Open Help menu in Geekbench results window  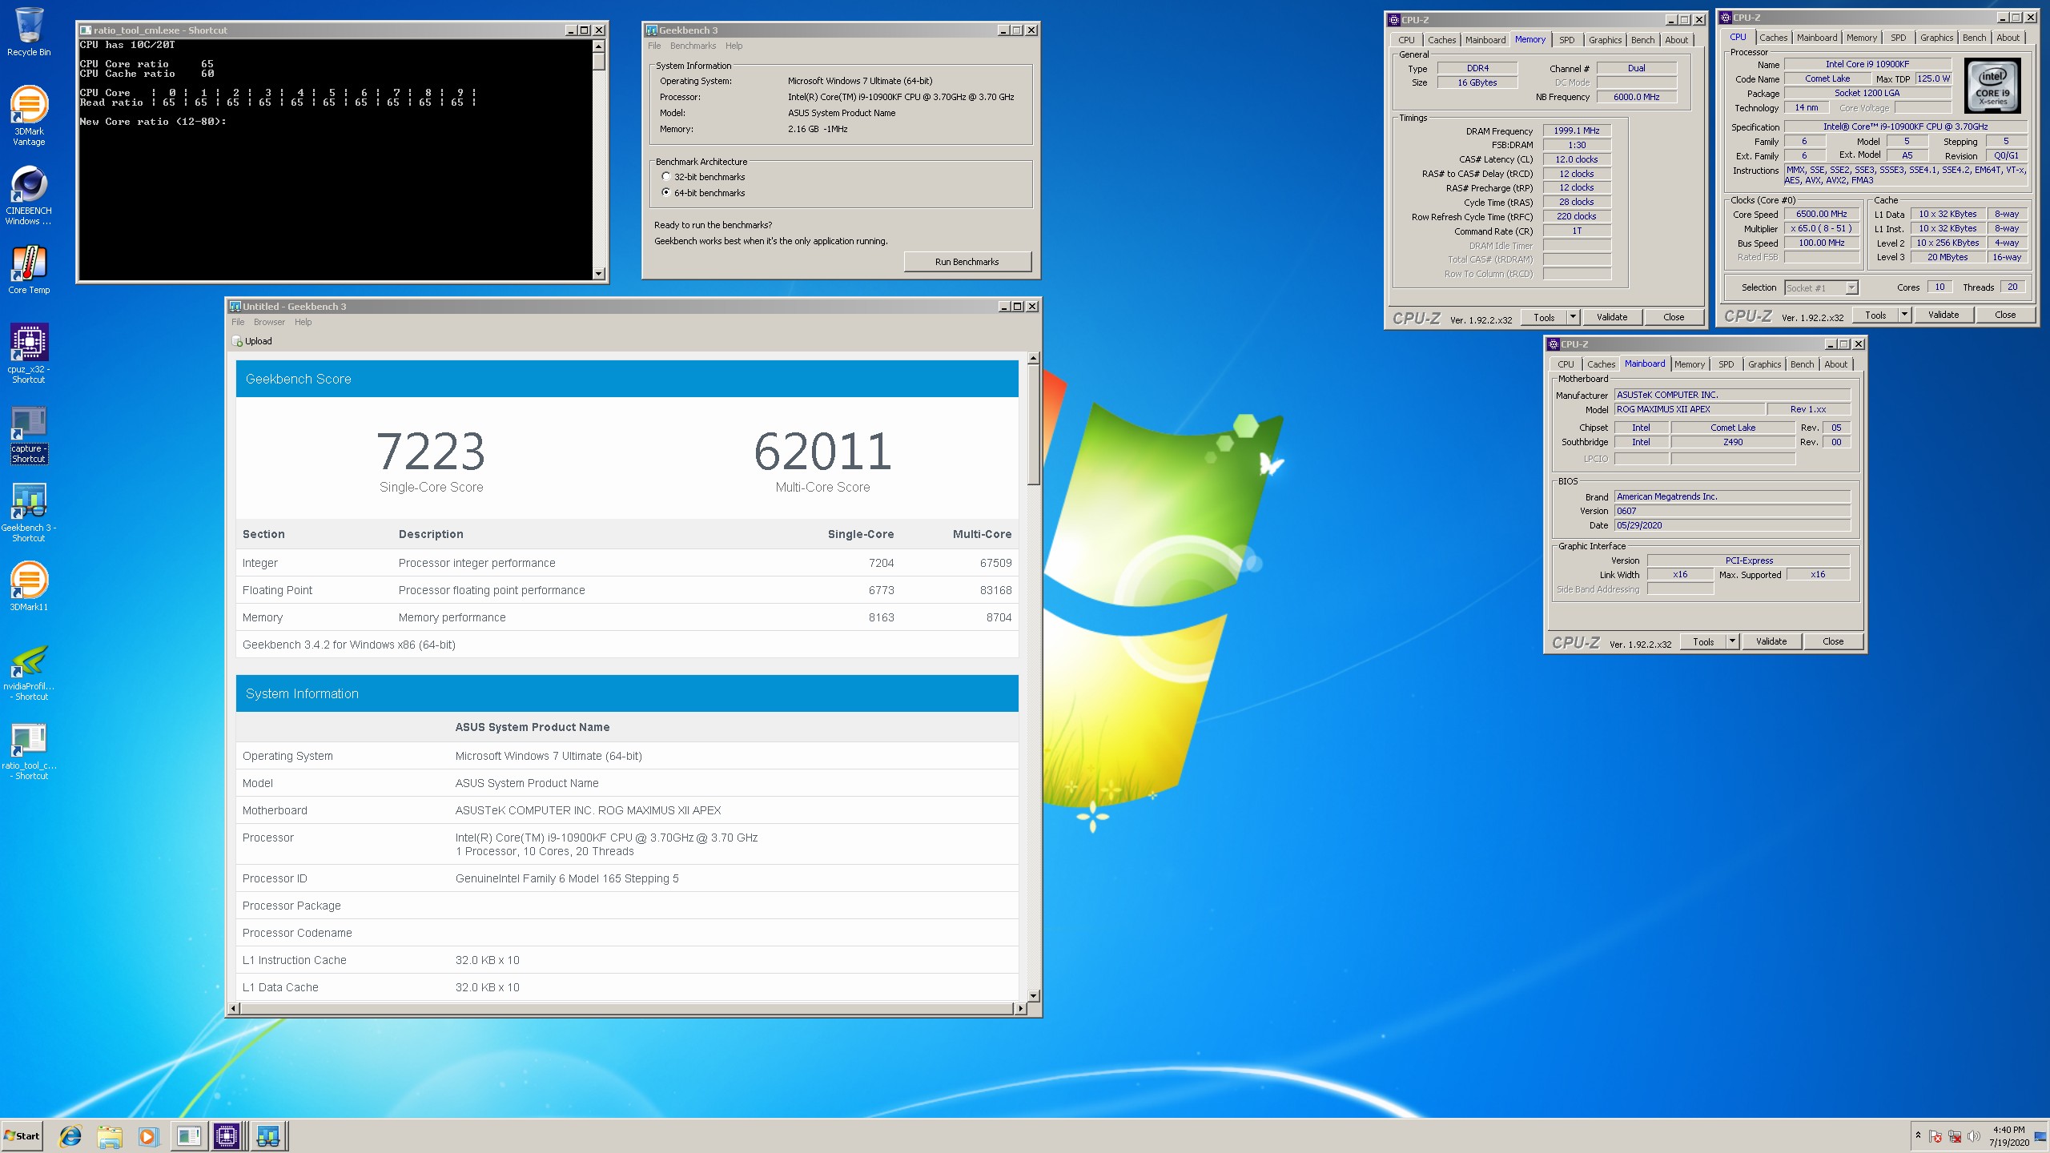click(303, 322)
